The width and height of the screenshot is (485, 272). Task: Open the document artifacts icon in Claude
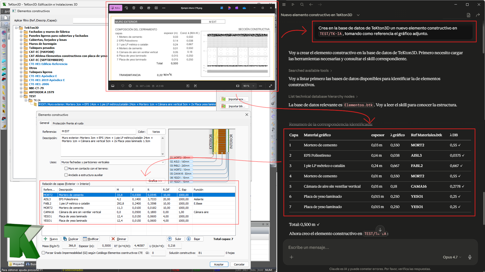(469, 15)
